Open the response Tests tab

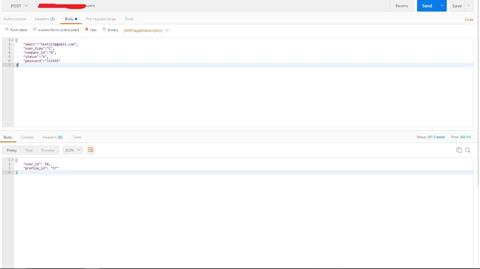[x=77, y=137]
